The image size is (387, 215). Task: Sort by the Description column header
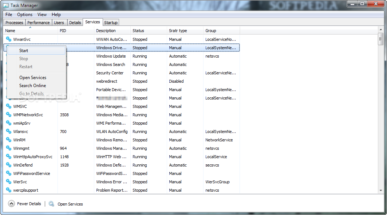pyautogui.click(x=112, y=31)
